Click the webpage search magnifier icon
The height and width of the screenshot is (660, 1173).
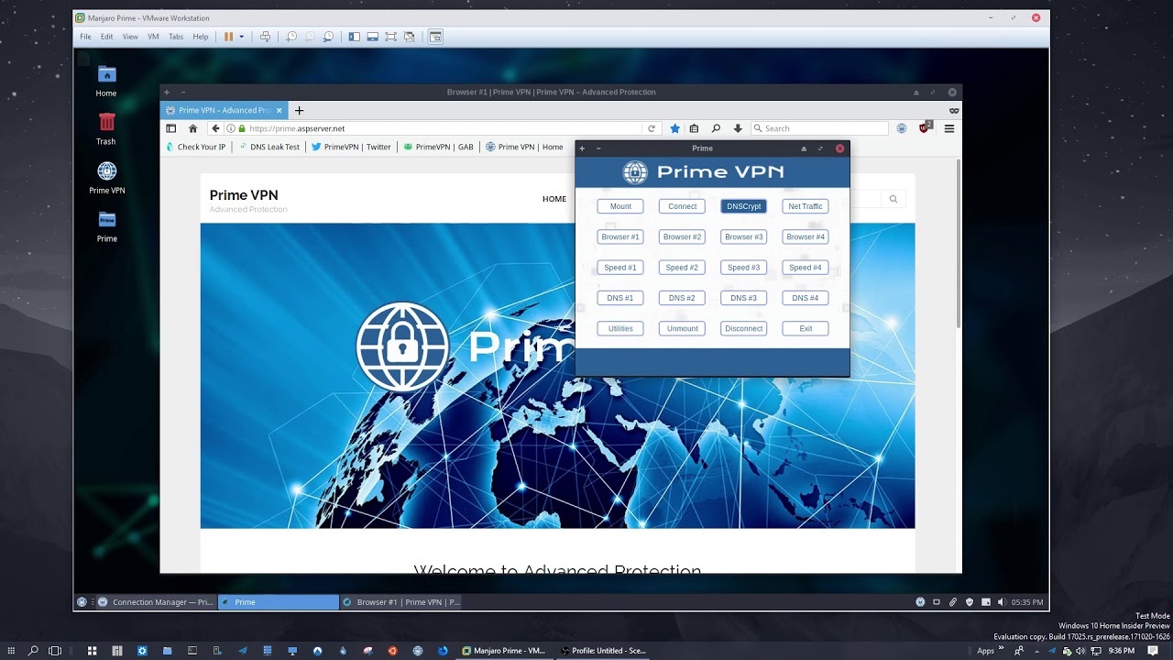click(893, 199)
